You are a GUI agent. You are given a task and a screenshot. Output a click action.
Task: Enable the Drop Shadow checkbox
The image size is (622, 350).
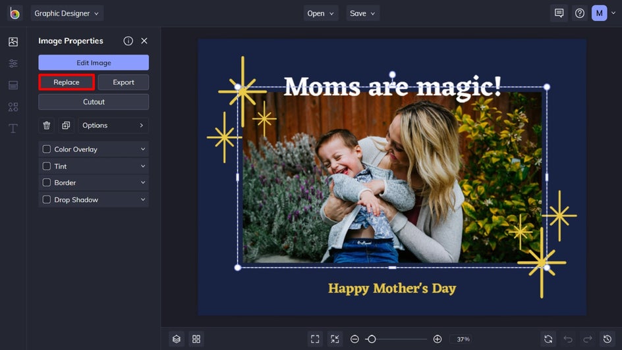tap(46, 199)
